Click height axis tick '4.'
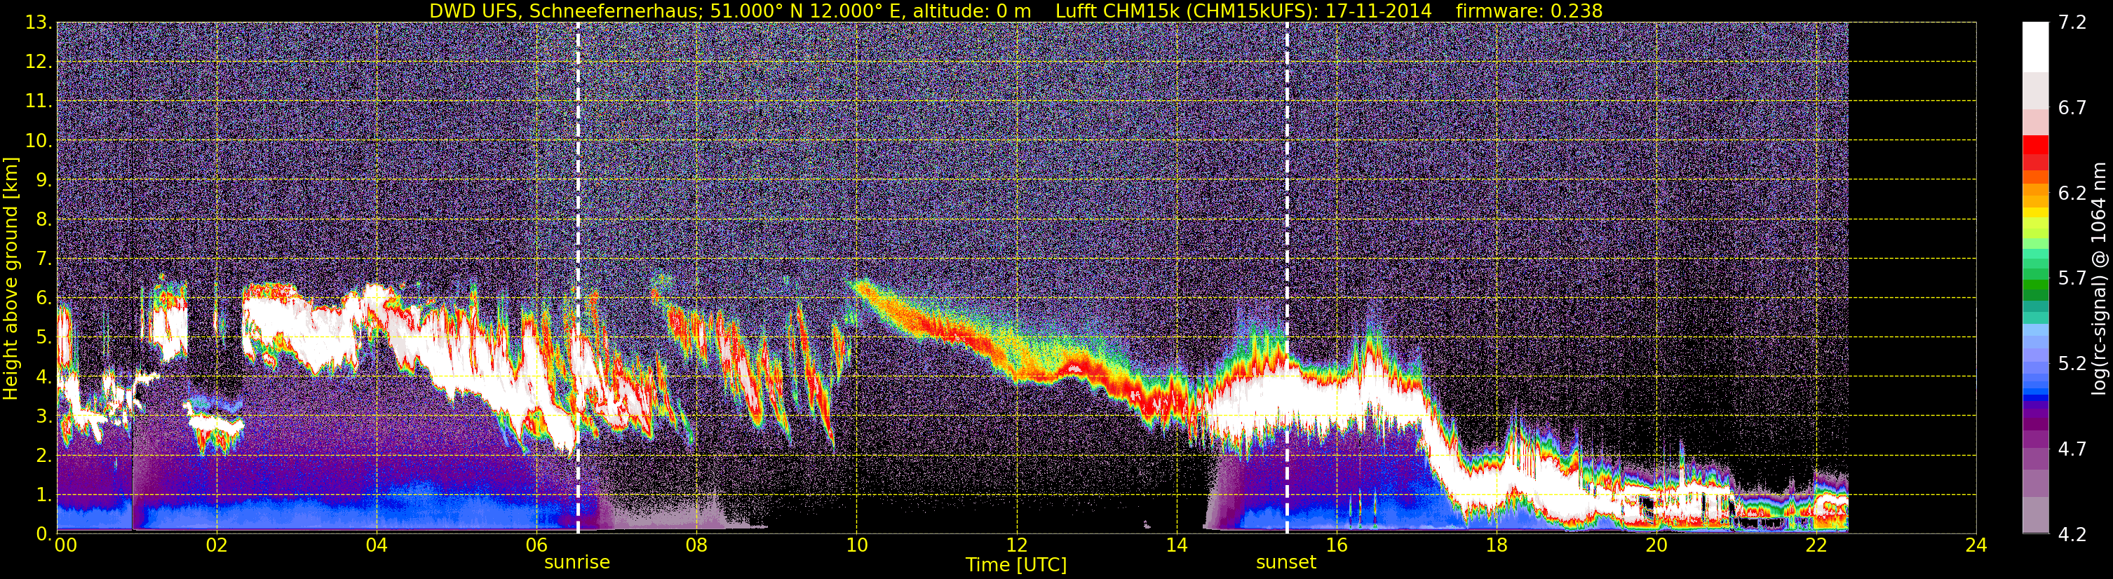 point(43,377)
